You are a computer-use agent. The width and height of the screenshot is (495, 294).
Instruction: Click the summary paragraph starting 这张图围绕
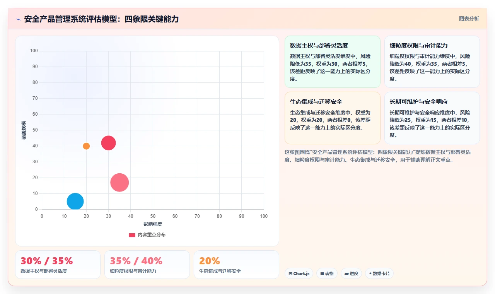377,156
